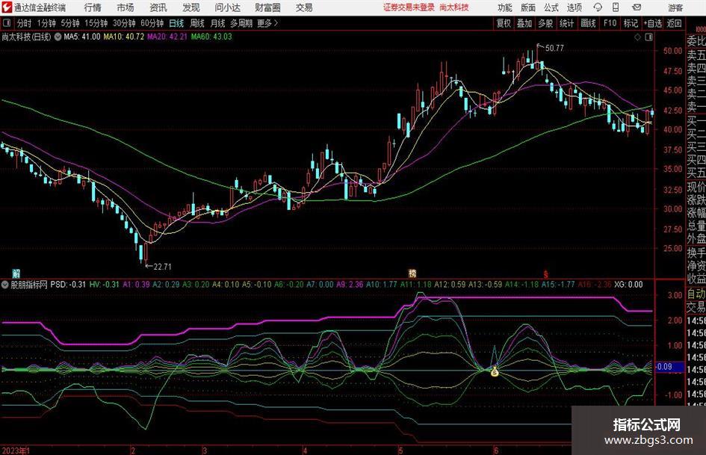706x455 pixels.
Task: Open the mail envelope icon
Action: click(637, 7)
